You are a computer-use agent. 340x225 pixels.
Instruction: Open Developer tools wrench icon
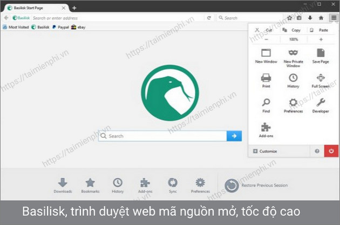pyautogui.click(x=320, y=103)
